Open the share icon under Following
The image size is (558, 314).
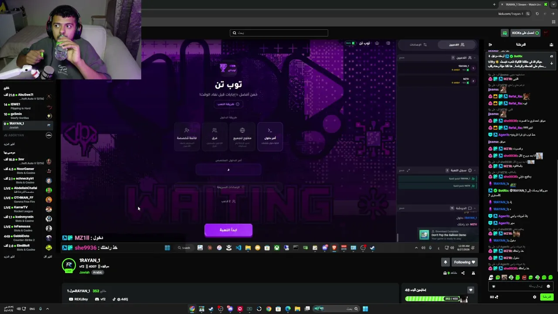(x=463, y=273)
